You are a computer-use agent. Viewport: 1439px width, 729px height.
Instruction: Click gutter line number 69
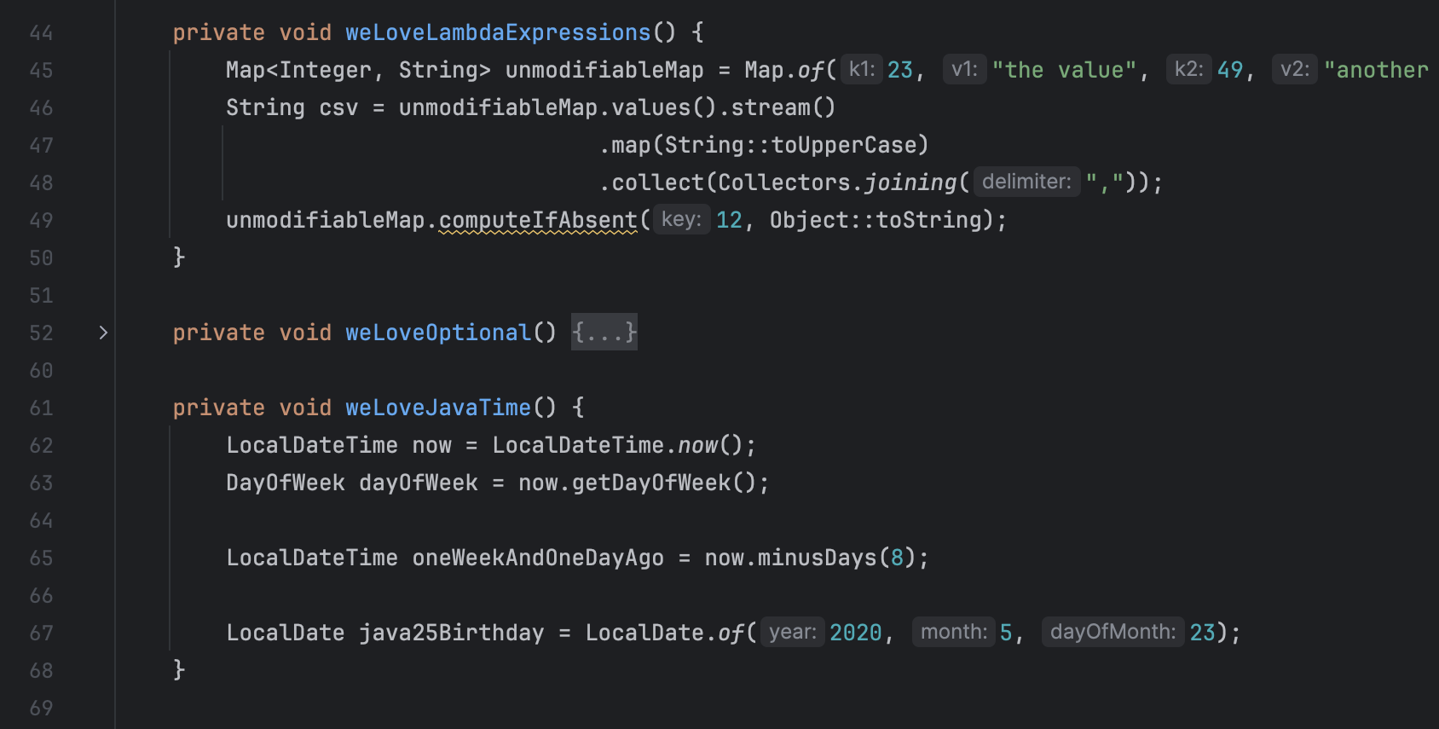[41, 708]
